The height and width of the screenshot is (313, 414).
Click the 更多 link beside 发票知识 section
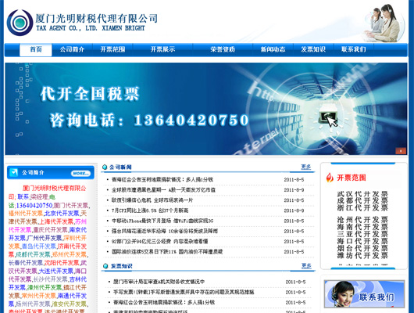pos(306,265)
